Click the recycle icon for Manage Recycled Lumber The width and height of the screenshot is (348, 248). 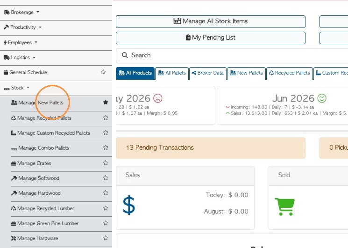pos(14,208)
